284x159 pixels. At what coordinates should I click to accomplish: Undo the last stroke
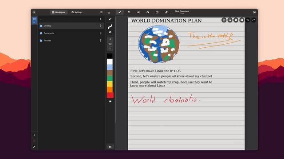(248, 20)
